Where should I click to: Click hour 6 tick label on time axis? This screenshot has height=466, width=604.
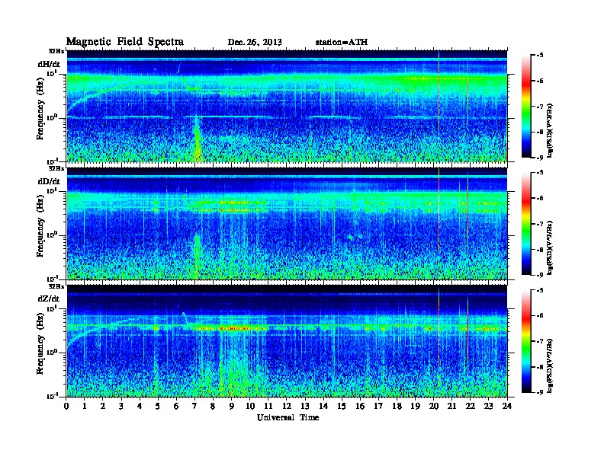177,406
